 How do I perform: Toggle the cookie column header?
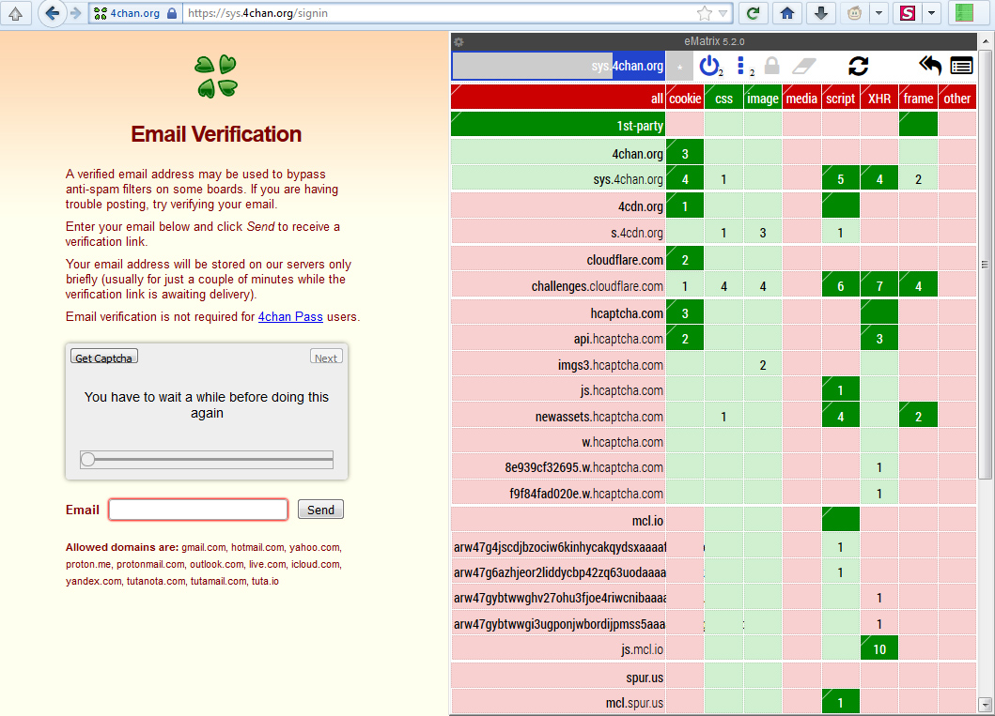pyautogui.click(x=685, y=99)
